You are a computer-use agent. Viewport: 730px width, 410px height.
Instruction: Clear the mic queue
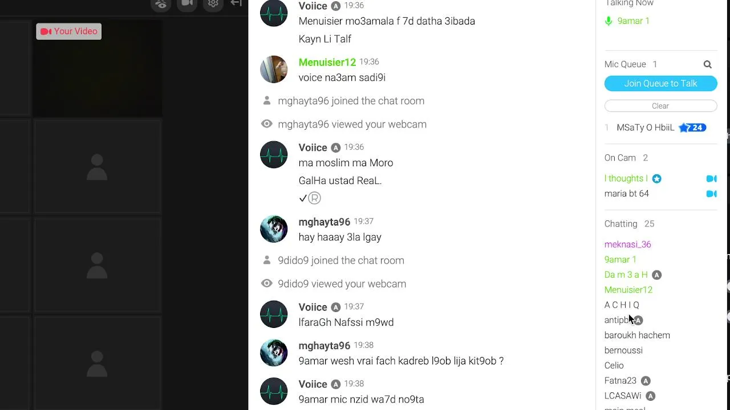click(x=660, y=106)
